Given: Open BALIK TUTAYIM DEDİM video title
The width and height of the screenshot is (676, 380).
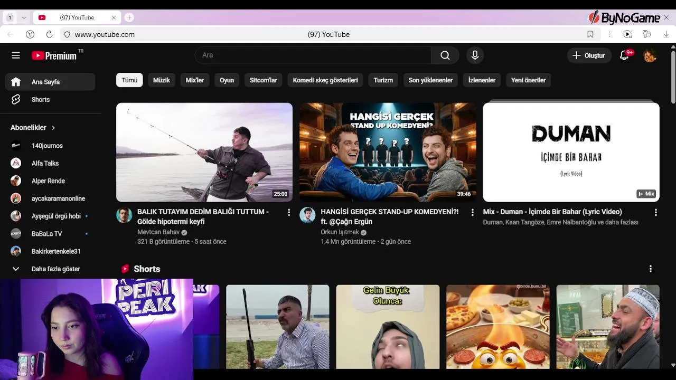Looking at the screenshot, I should point(203,216).
